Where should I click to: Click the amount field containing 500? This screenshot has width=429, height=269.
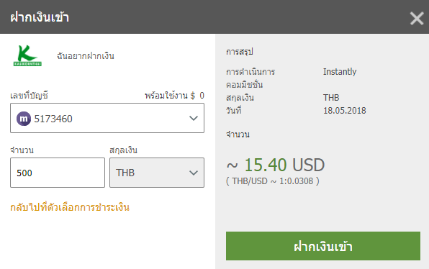tap(58, 173)
